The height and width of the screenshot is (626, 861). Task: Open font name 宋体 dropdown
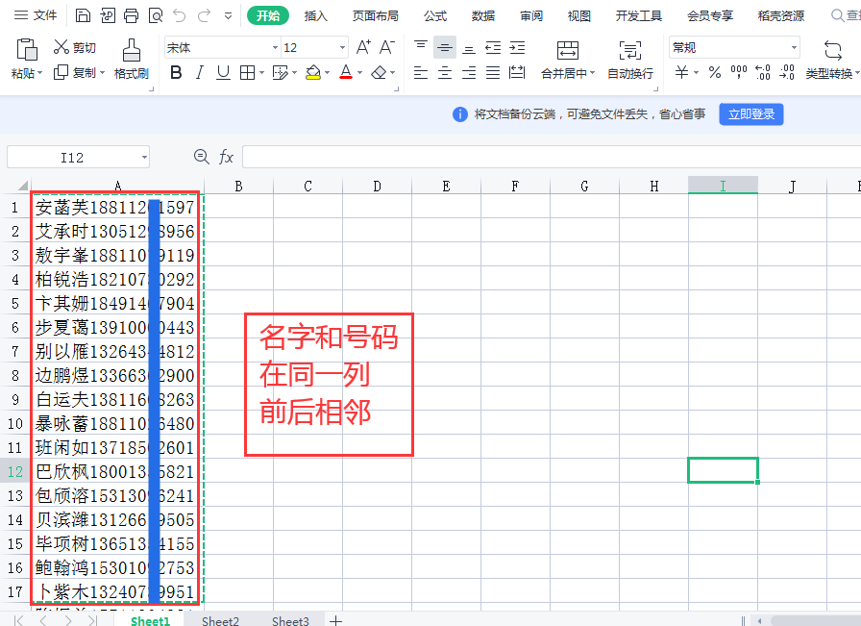click(275, 48)
